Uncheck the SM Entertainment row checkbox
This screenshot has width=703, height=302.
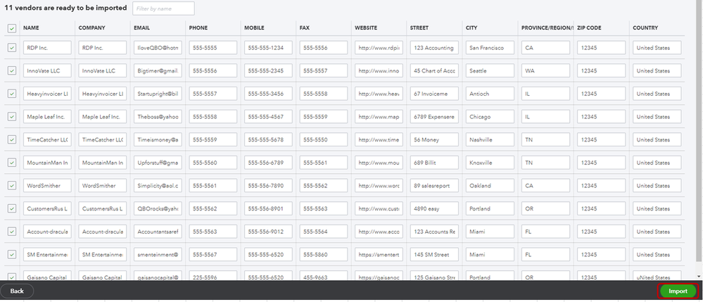(12, 254)
